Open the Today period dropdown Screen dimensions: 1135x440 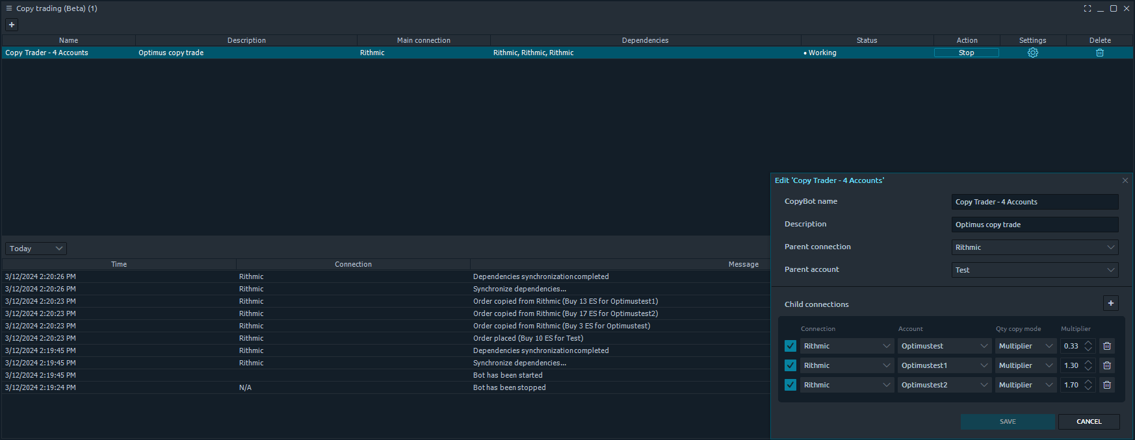tap(36, 249)
